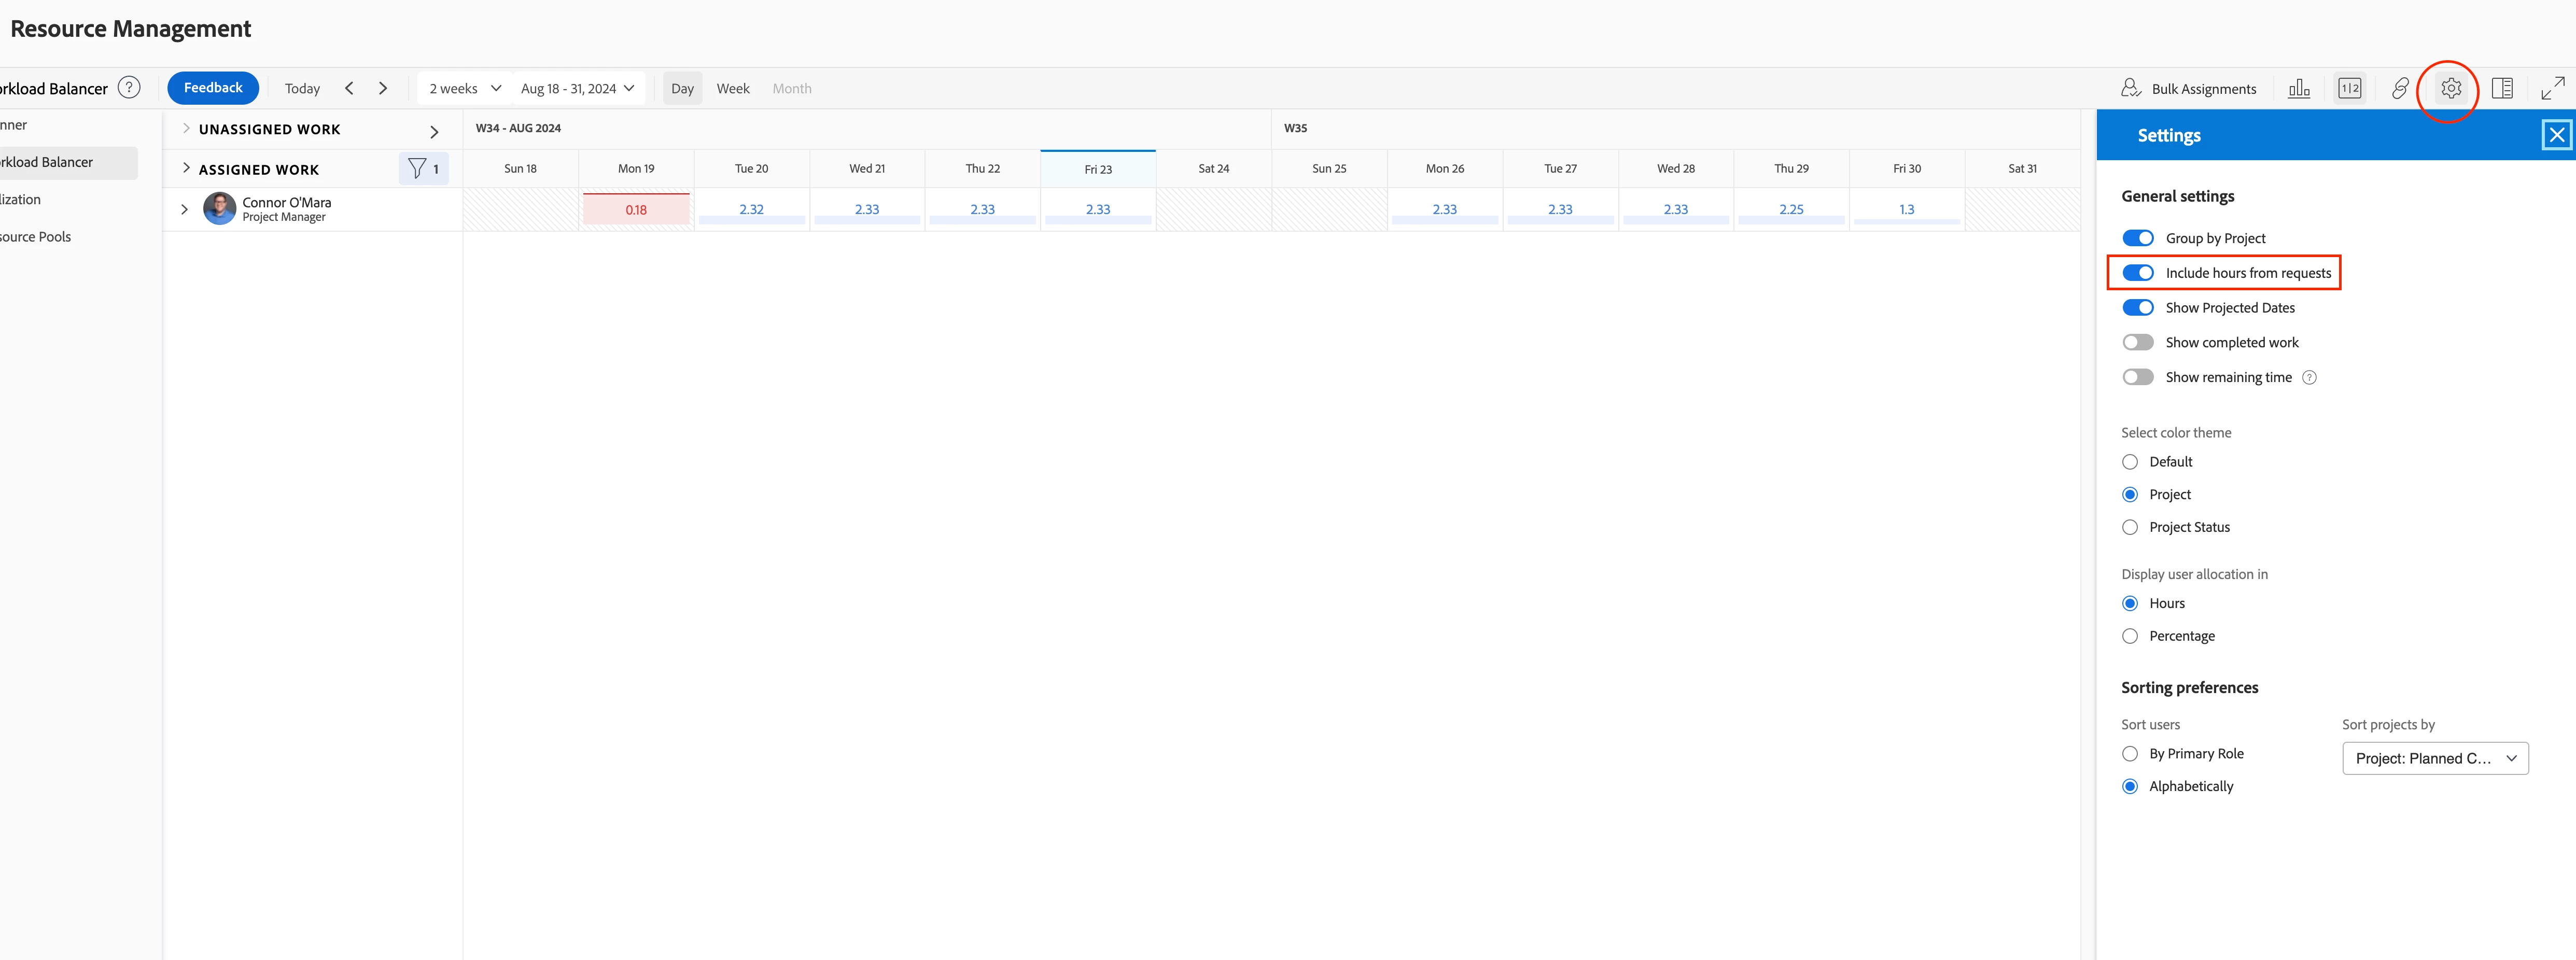Switch to Week view
This screenshot has height=960, width=2576.
click(732, 89)
